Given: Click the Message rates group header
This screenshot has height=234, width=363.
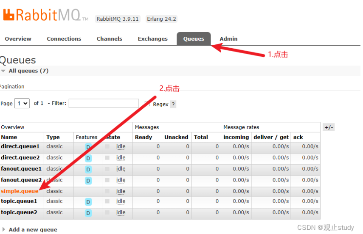Looking at the screenshot, I should coord(241,127).
